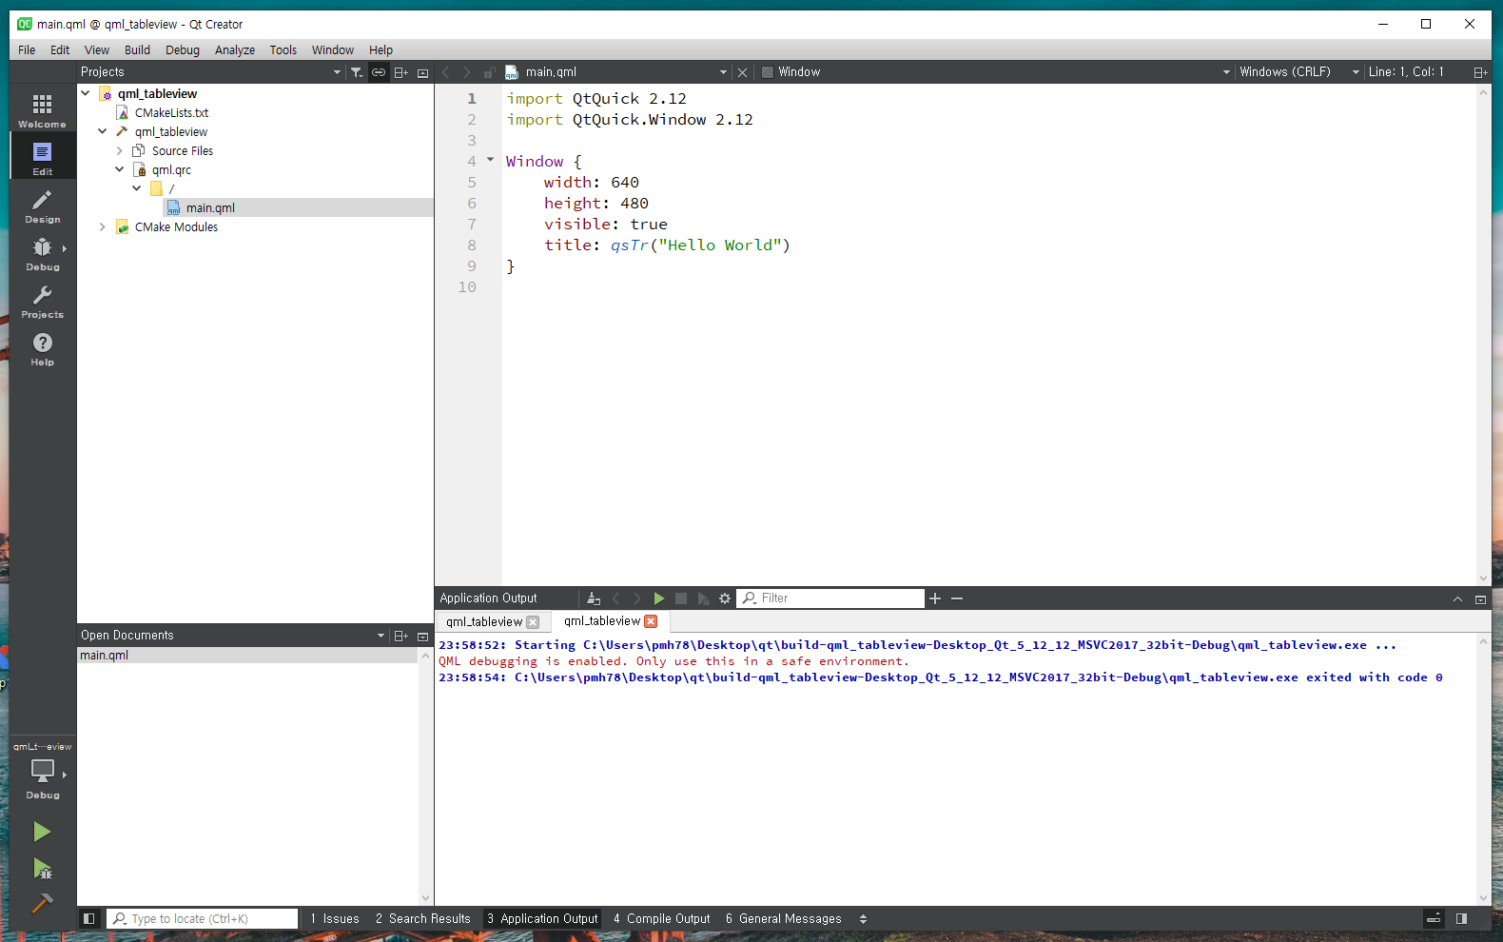Open the Welcome mode
The height and width of the screenshot is (942, 1503).
click(x=42, y=109)
